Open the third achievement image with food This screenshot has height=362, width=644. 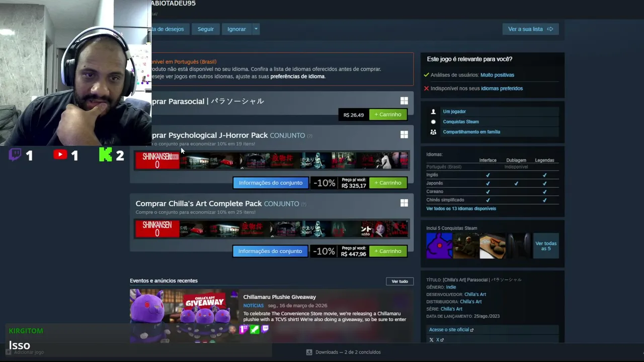pyautogui.click(x=493, y=246)
